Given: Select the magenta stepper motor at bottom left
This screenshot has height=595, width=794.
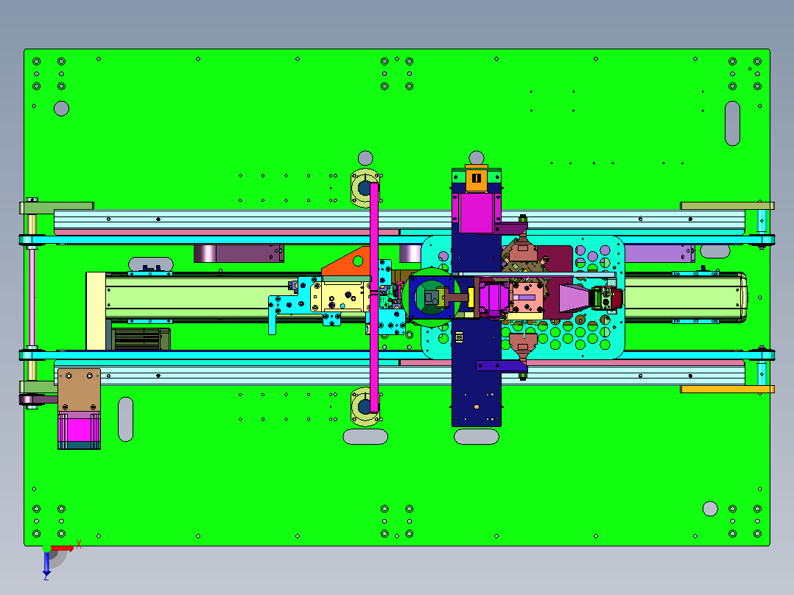Looking at the screenshot, I should pyautogui.click(x=79, y=430).
